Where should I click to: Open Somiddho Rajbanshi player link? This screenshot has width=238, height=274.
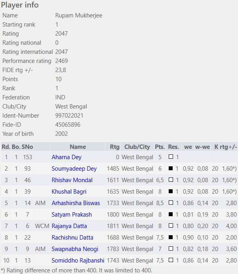78,261
